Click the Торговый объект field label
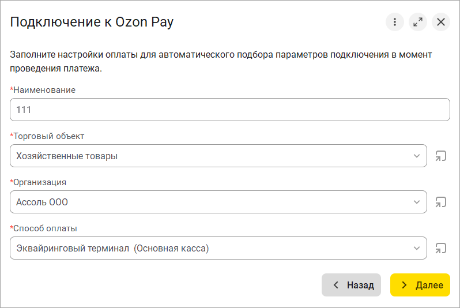This screenshot has width=460, height=308. point(48,136)
